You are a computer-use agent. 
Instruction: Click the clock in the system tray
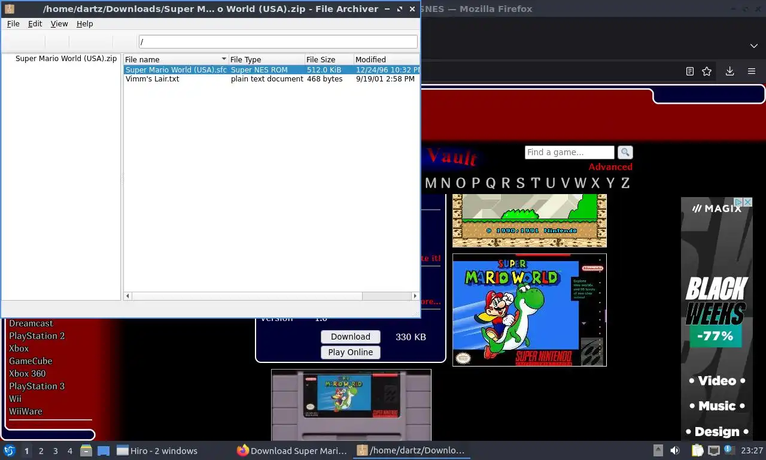(753, 450)
